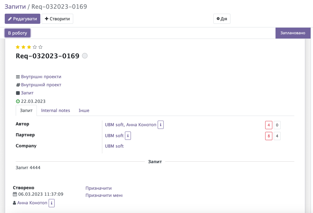Open info icon next to author Анна Конотоп
Image resolution: width=313 pixels, height=213 pixels.
[x=160, y=125]
